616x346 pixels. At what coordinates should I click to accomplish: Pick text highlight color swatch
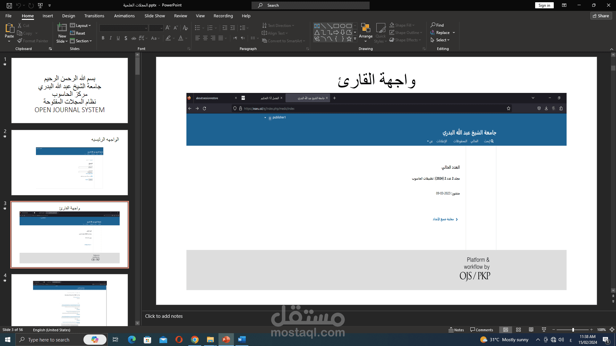168,38
